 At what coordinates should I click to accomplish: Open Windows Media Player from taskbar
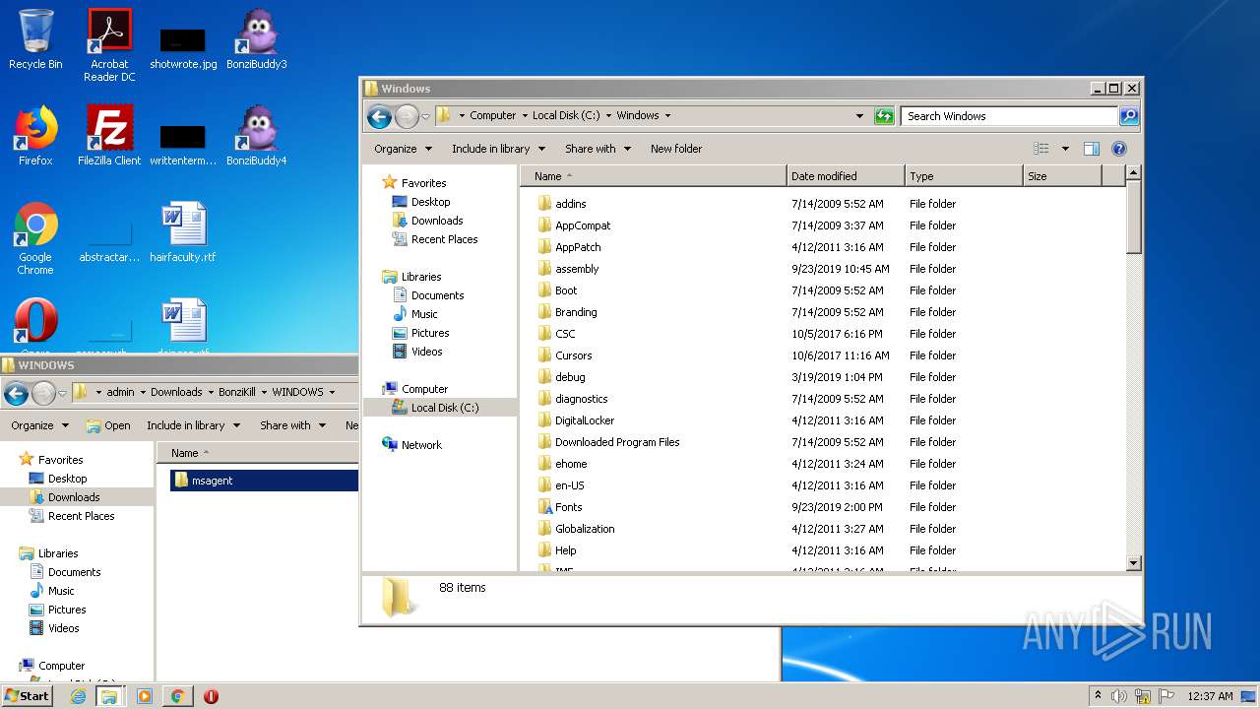tap(145, 696)
